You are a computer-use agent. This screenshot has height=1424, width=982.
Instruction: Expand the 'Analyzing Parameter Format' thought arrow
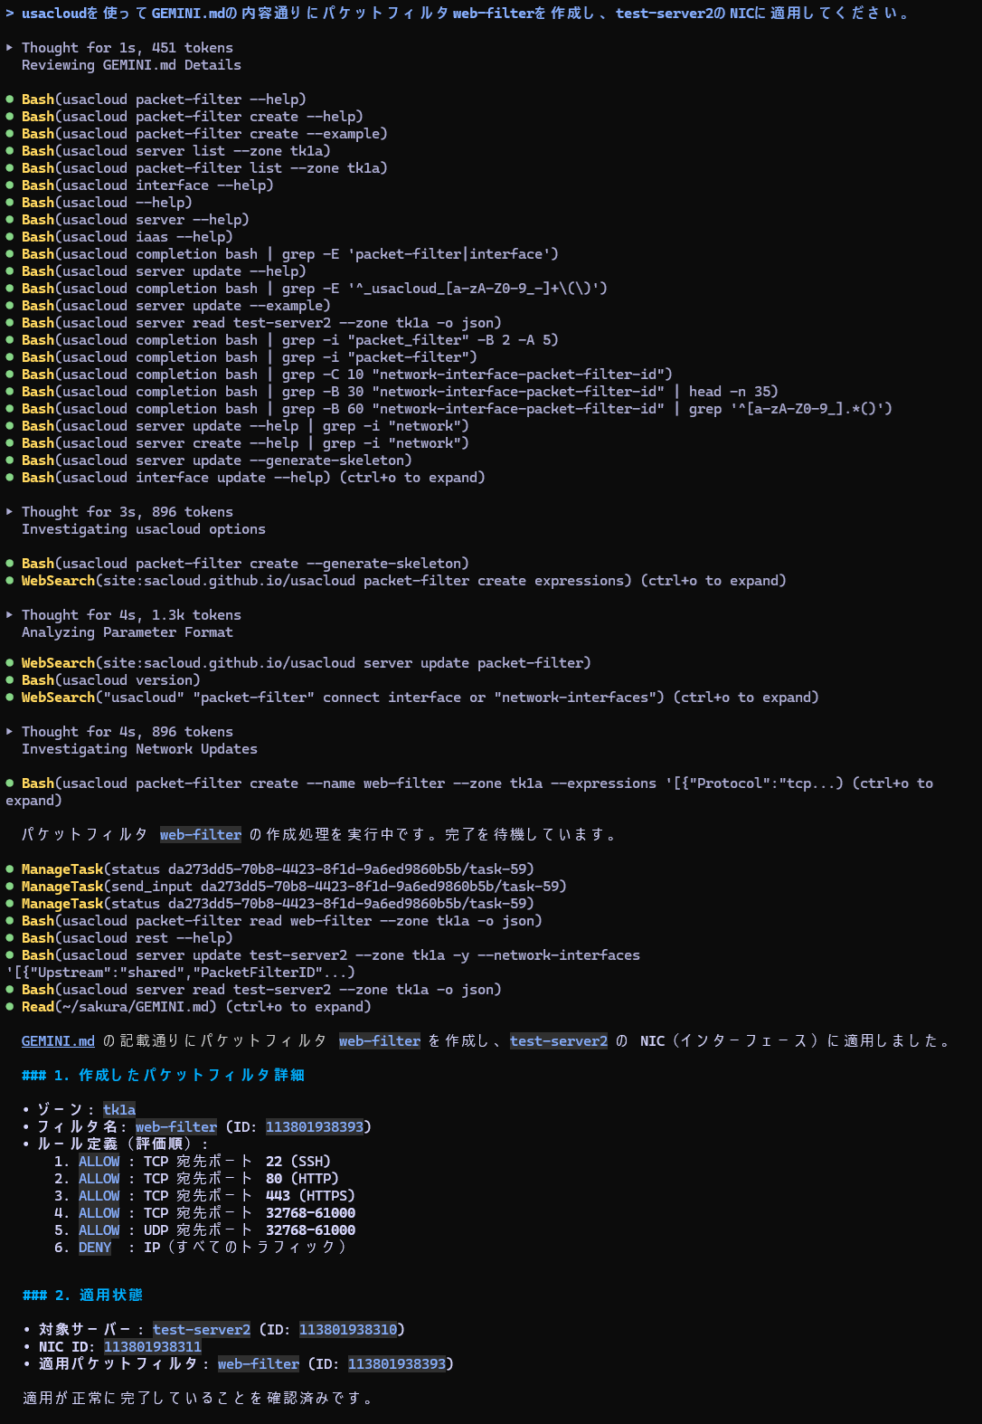click(9, 614)
